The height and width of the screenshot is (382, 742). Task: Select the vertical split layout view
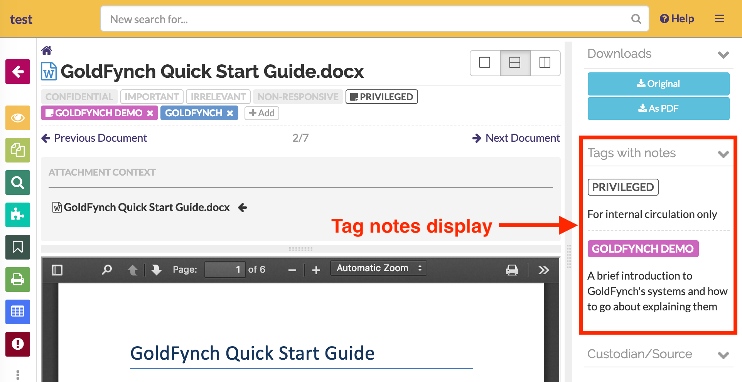545,62
